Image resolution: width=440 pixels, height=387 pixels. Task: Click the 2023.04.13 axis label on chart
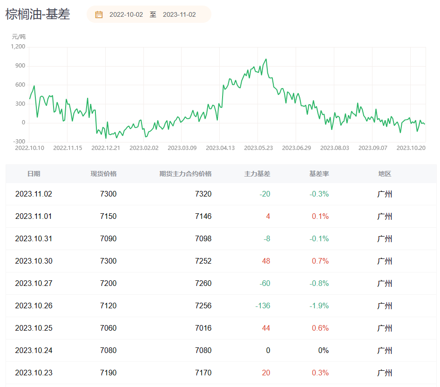click(x=220, y=148)
